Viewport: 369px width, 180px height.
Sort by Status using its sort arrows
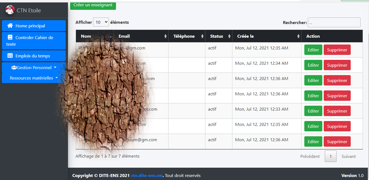click(x=230, y=36)
